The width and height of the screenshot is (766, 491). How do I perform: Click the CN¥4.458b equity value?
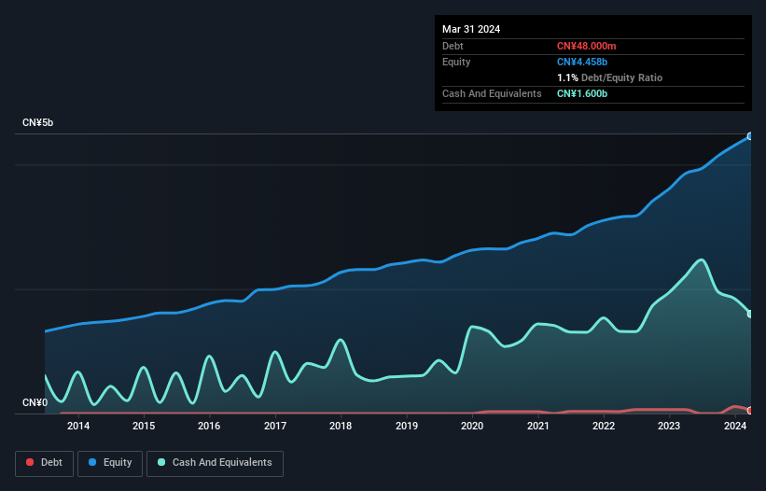click(582, 62)
